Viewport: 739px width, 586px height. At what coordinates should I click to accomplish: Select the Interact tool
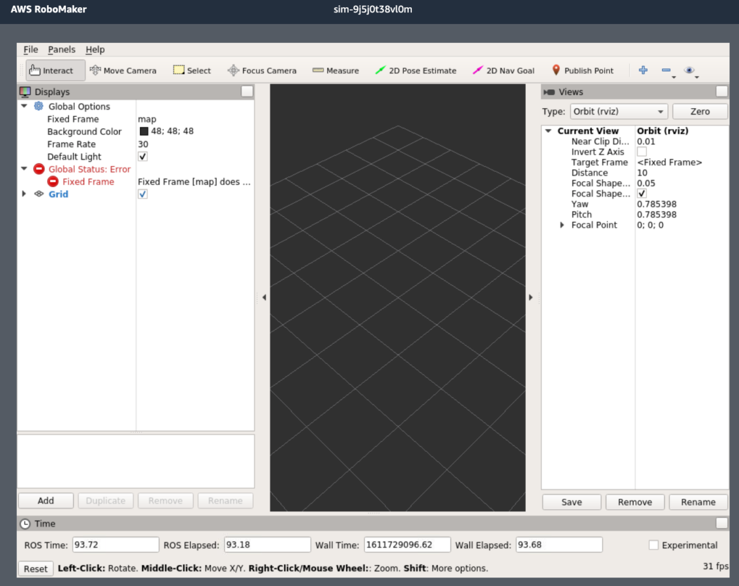coord(55,70)
